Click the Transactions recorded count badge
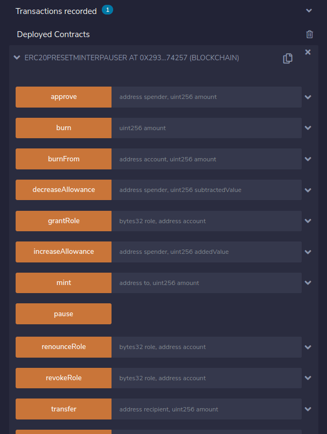Screen dimensions: 327x434 click(107, 10)
